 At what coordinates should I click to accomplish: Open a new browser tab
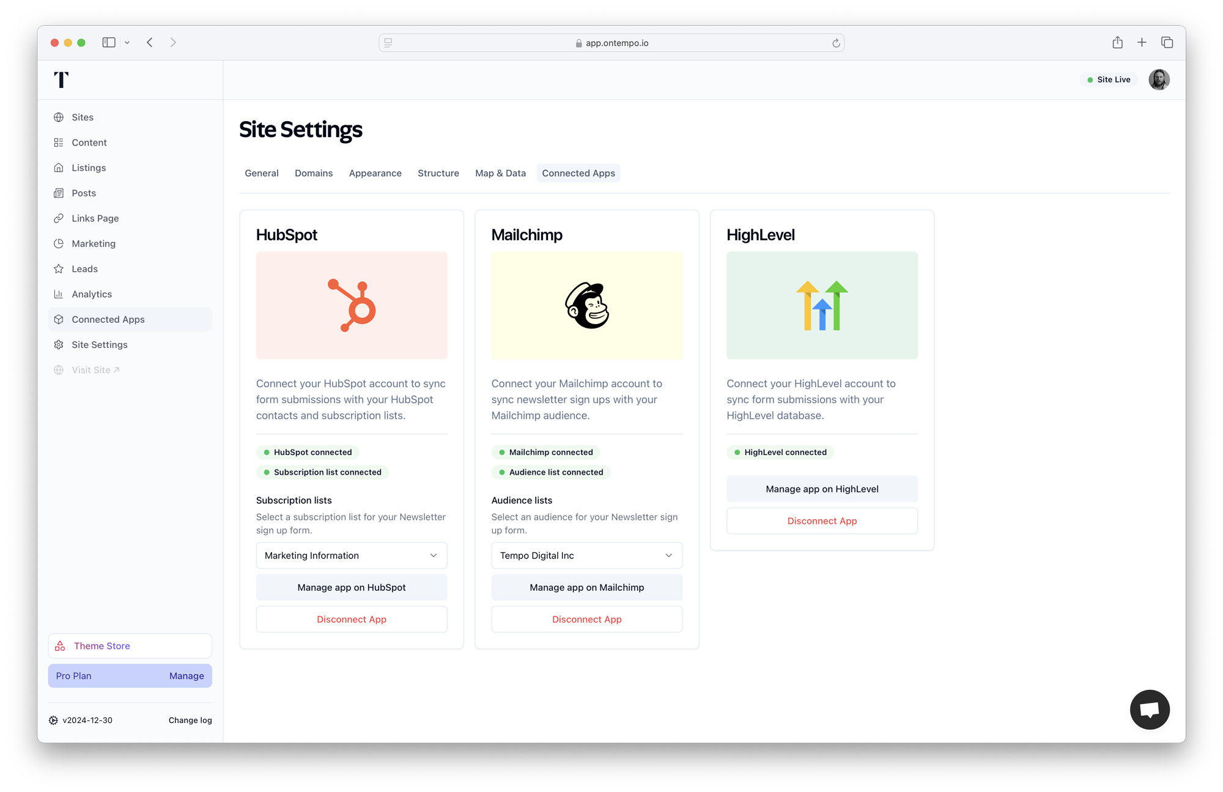1142,42
